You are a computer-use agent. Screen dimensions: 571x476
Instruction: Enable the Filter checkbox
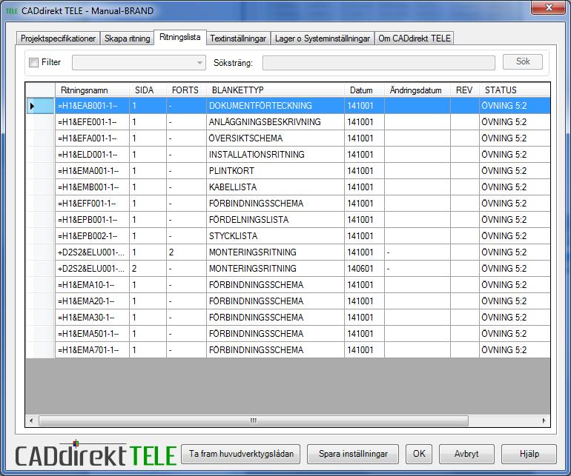(x=33, y=62)
